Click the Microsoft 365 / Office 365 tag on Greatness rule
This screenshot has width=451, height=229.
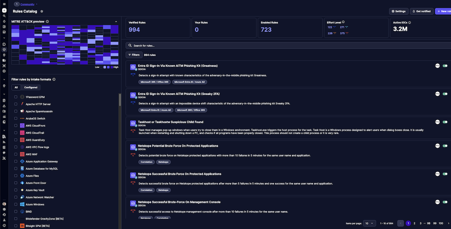pos(154,82)
